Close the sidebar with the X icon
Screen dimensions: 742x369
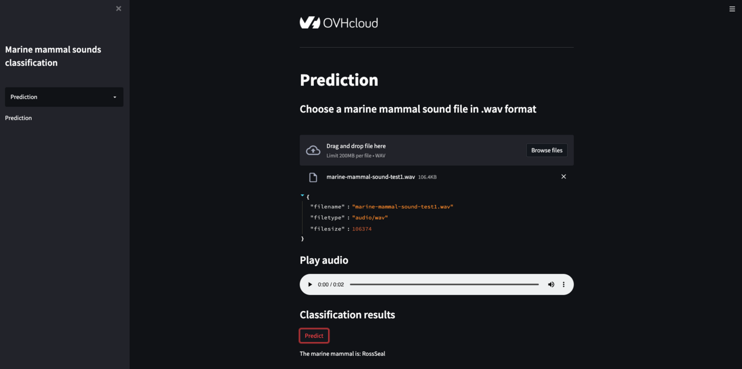(119, 8)
